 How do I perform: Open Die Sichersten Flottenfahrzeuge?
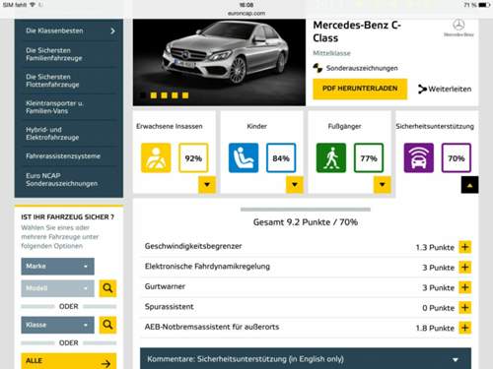point(69,81)
